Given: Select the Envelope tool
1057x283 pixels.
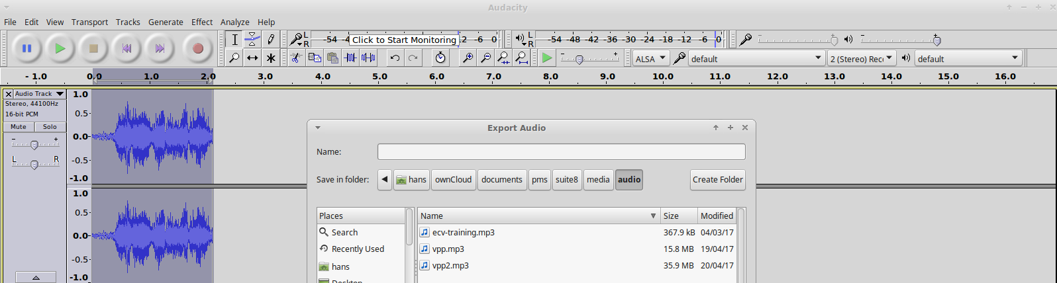Looking at the screenshot, I should (252, 40).
